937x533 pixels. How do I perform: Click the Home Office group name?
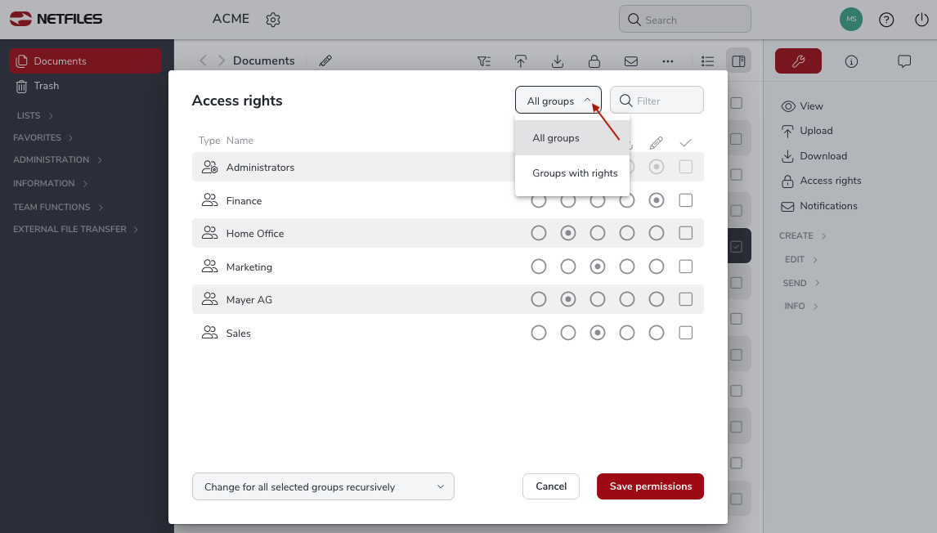[255, 234]
